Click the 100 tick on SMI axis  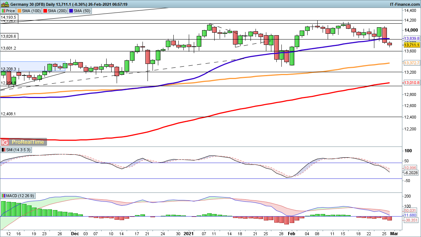(x=408, y=151)
